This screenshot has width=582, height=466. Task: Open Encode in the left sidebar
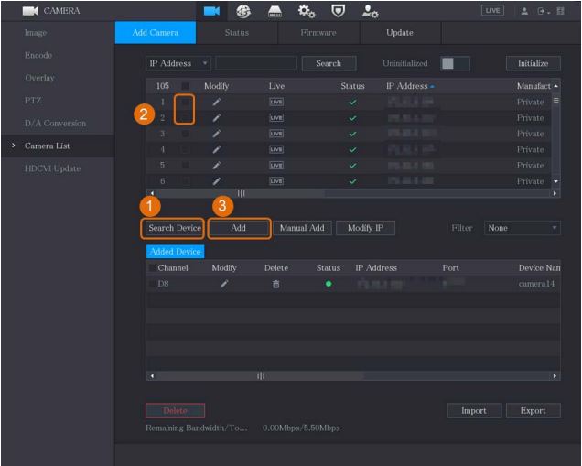tap(38, 55)
